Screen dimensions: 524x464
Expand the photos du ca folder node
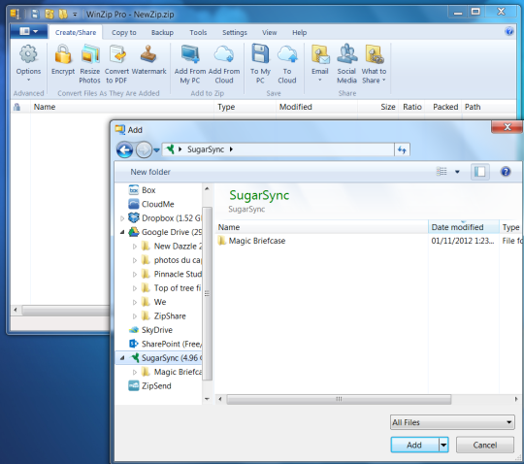[135, 260]
